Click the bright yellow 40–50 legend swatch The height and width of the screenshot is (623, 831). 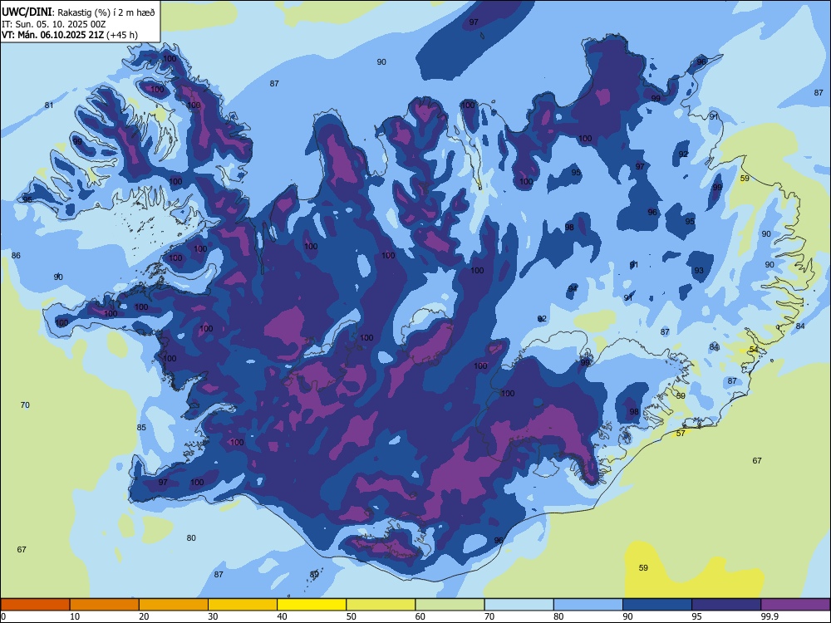click(312, 605)
